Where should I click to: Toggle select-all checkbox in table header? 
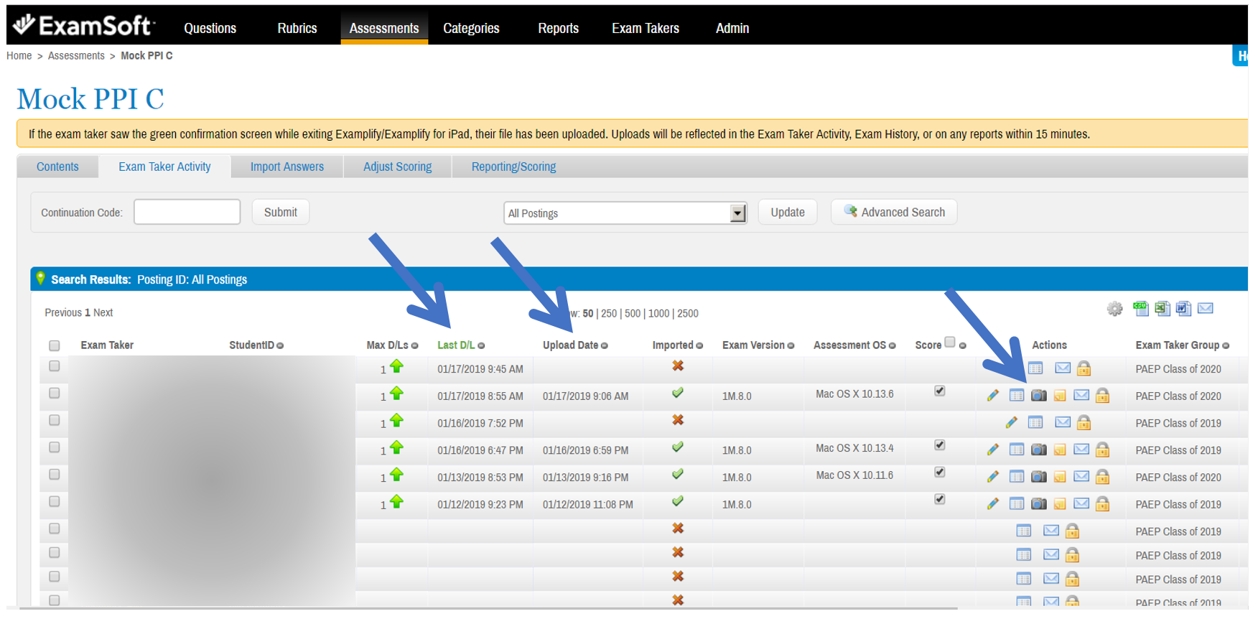click(x=54, y=345)
